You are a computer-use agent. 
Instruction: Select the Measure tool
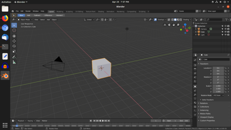pos(14,62)
